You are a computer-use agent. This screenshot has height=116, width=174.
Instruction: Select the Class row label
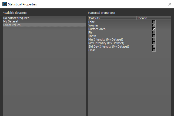click(92, 50)
